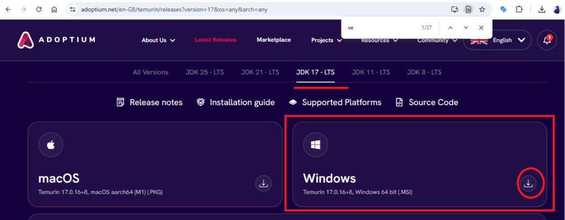Click the browser back arrow
This screenshot has width=565, height=220.
(x=8, y=9)
